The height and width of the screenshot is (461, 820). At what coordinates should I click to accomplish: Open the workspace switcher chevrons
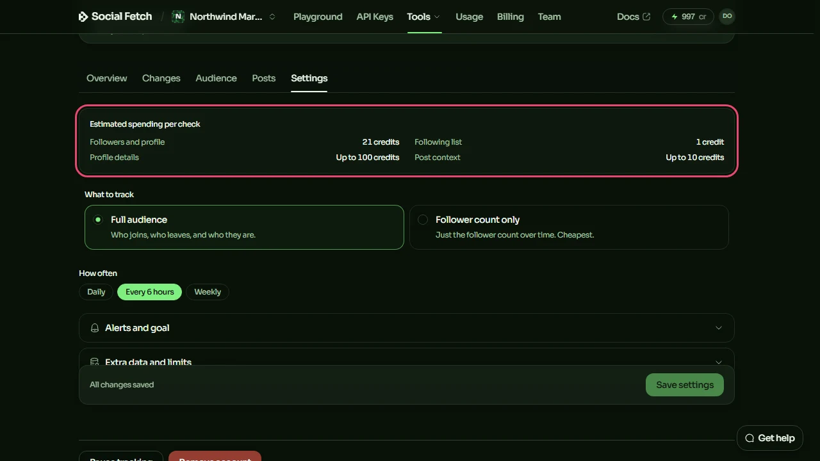pos(272,17)
